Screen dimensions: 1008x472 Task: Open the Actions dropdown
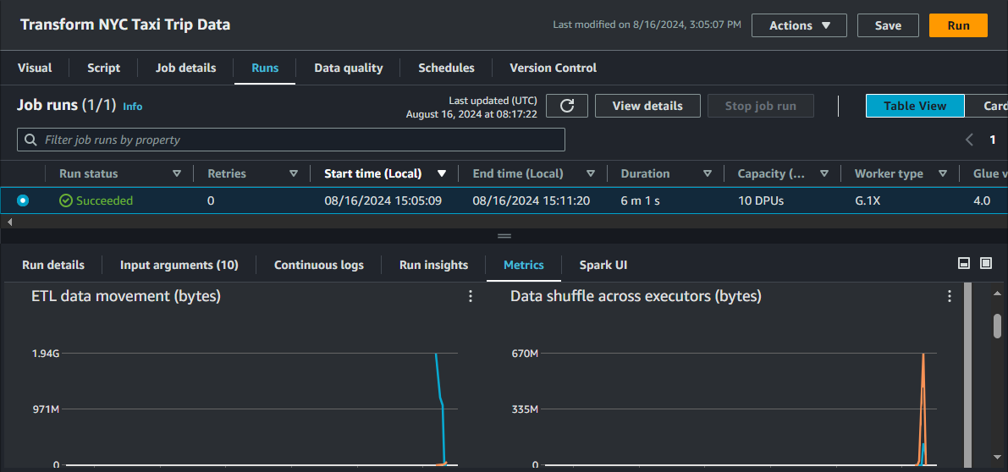pos(799,25)
